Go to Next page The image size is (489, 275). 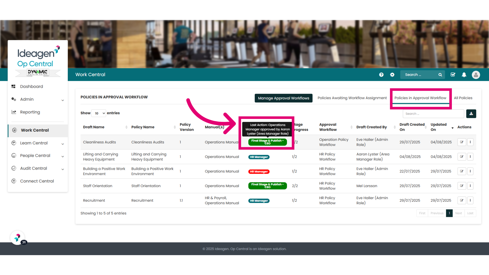[458, 213]
